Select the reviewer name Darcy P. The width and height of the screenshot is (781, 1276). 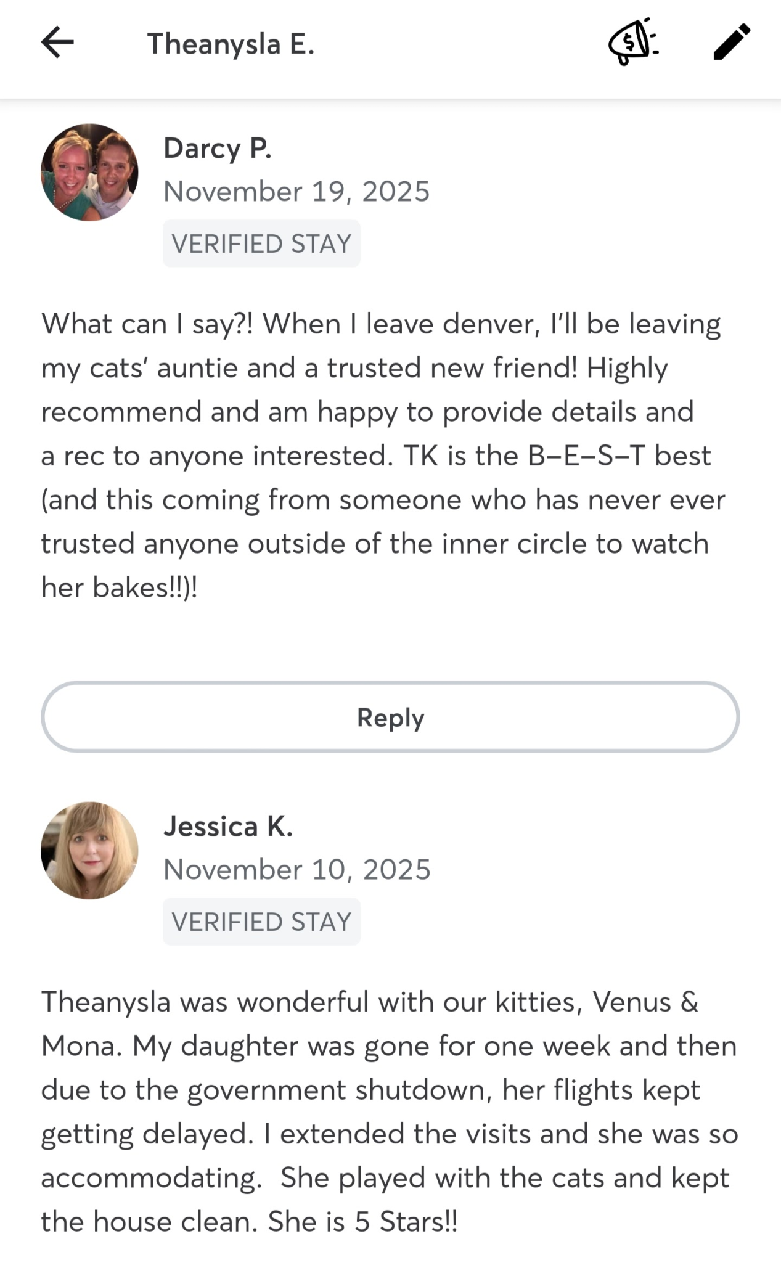(217, 149)
